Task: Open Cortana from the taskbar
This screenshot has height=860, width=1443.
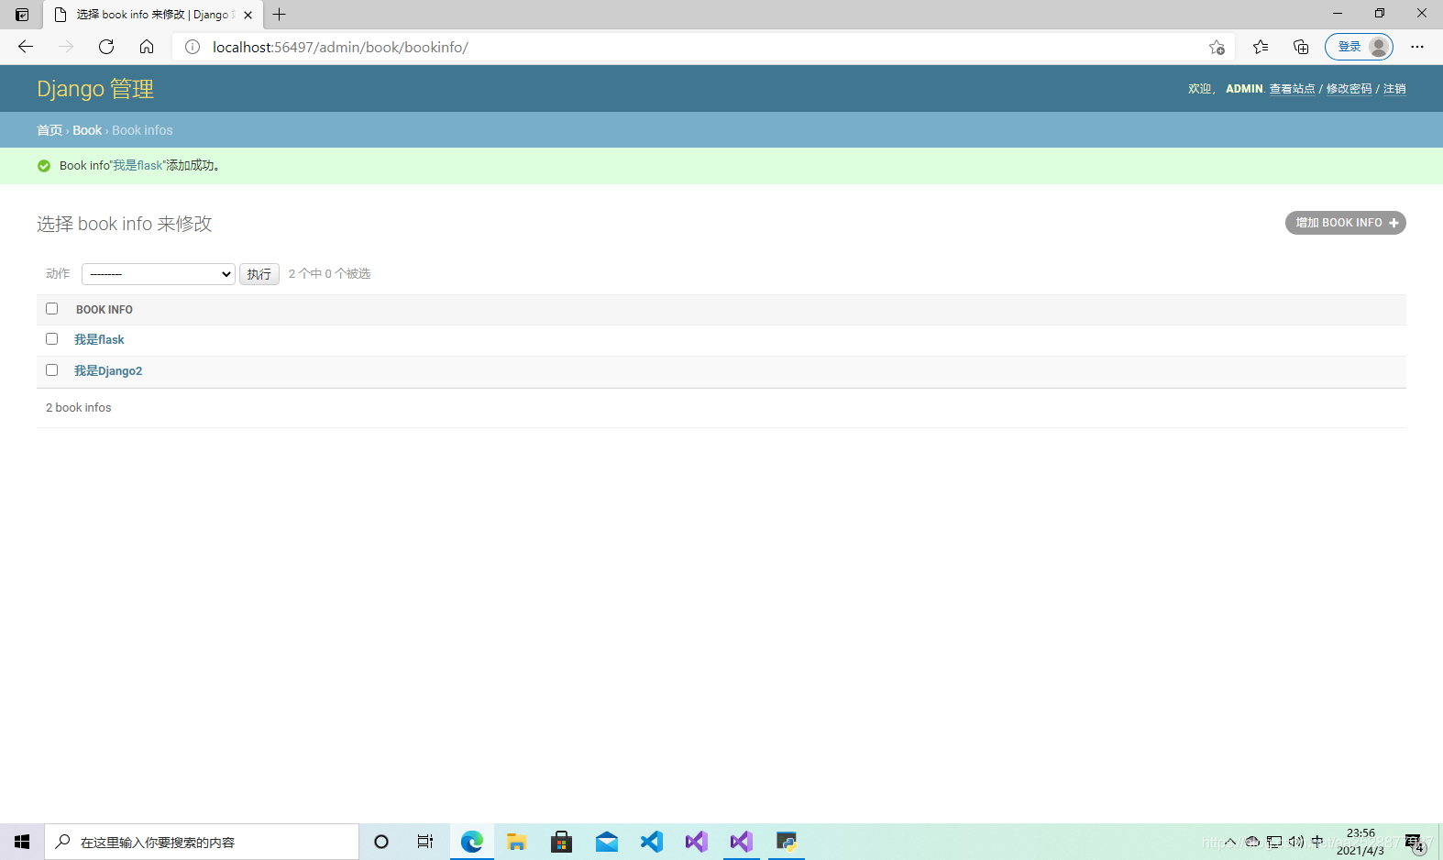Action: (x=381, y=842)
